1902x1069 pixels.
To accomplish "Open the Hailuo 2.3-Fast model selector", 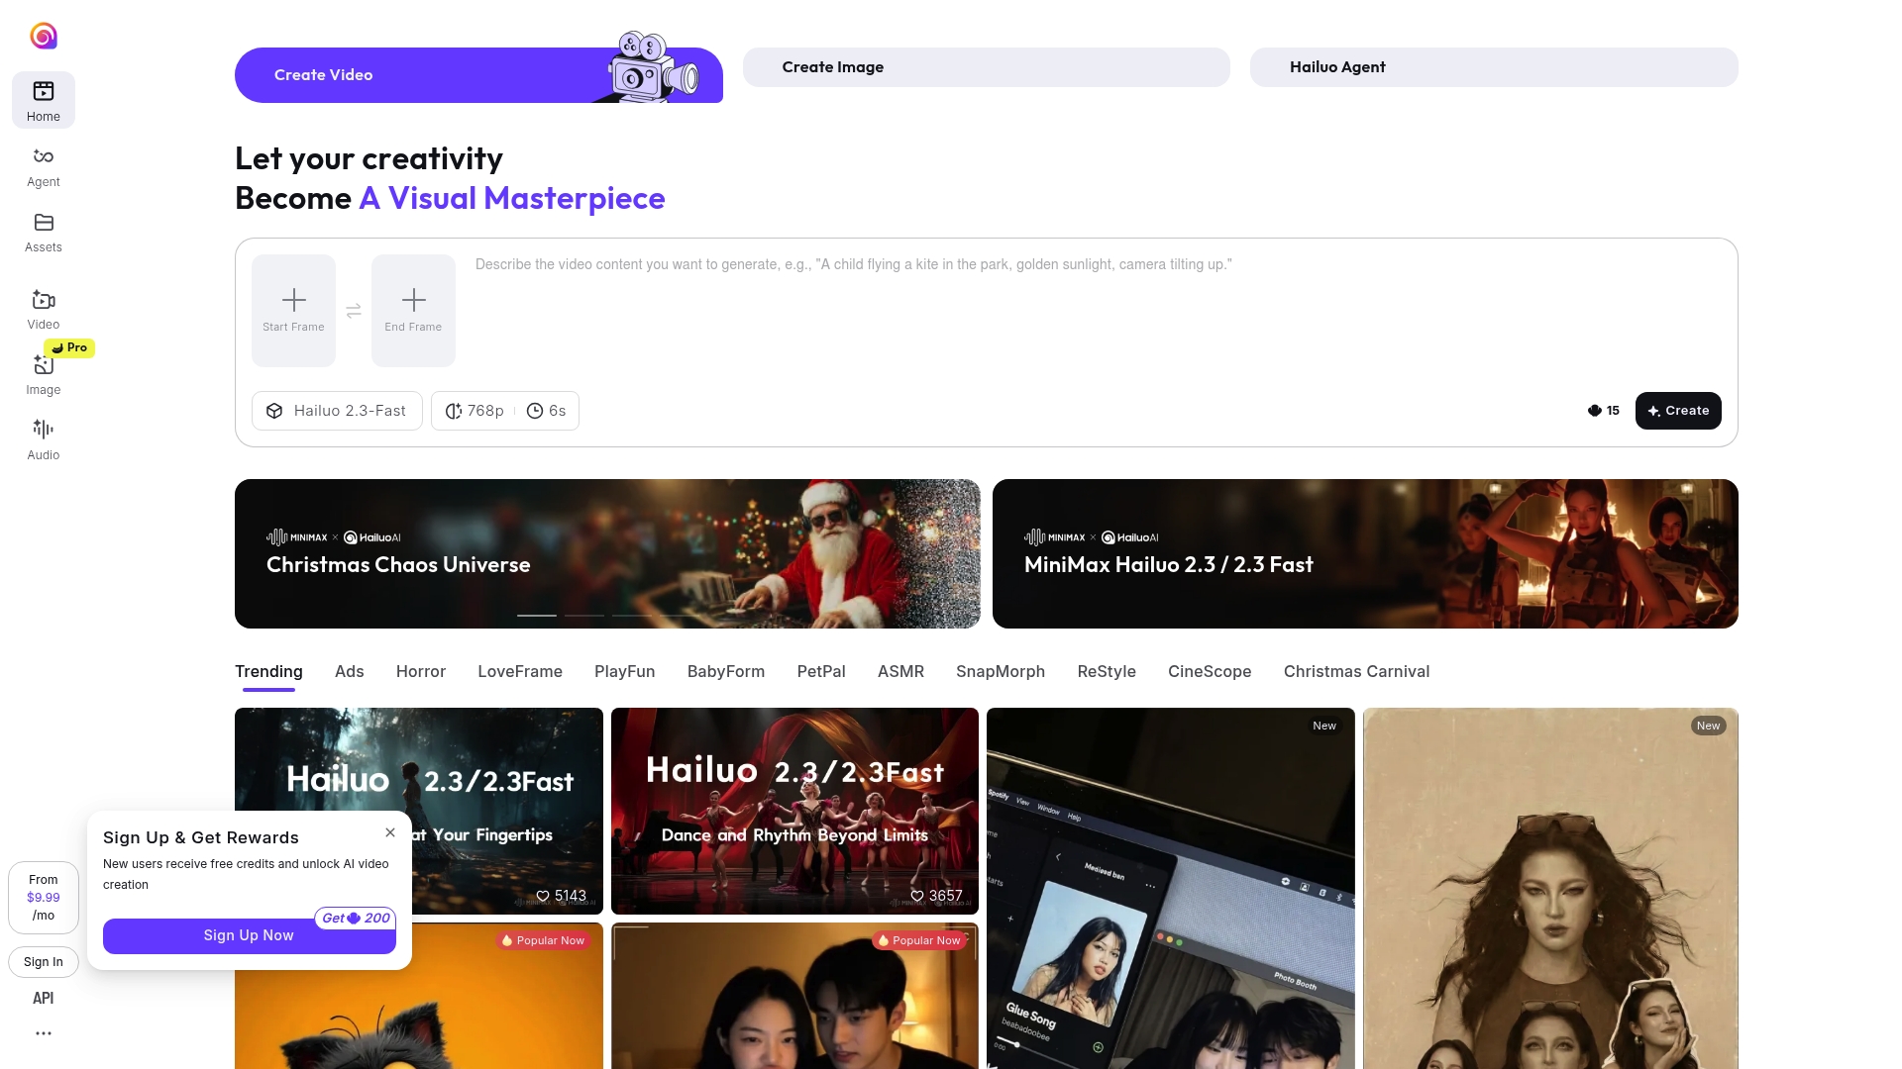I will 337,411.
